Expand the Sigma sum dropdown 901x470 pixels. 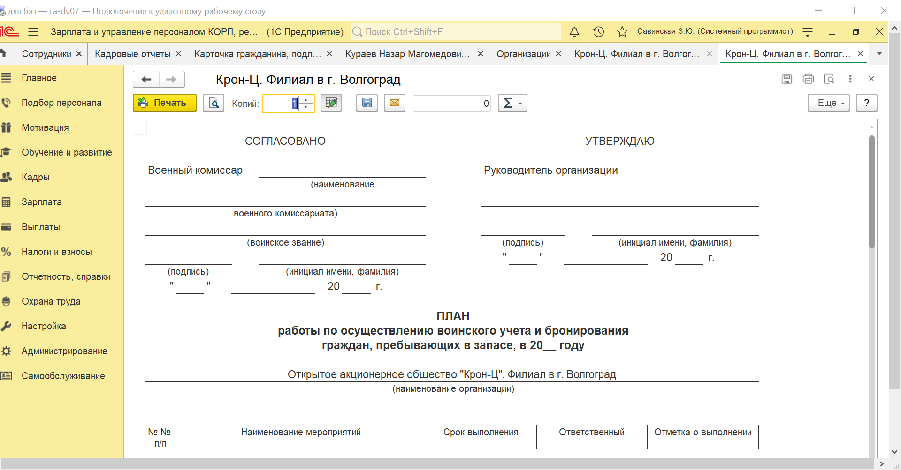(x=512, y=103)
